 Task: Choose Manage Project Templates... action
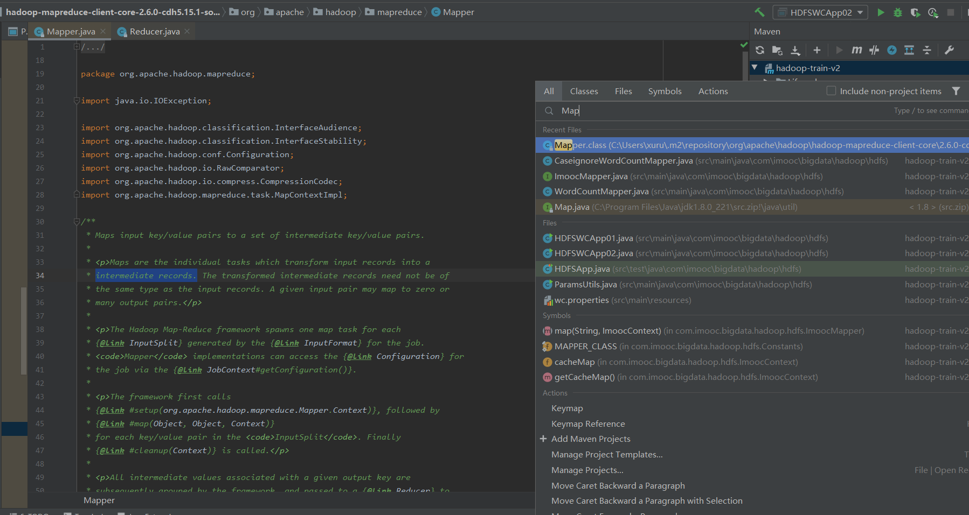coord(752,454)
